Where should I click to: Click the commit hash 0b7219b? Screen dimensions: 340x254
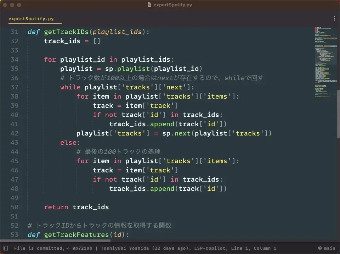coord(83,248)
